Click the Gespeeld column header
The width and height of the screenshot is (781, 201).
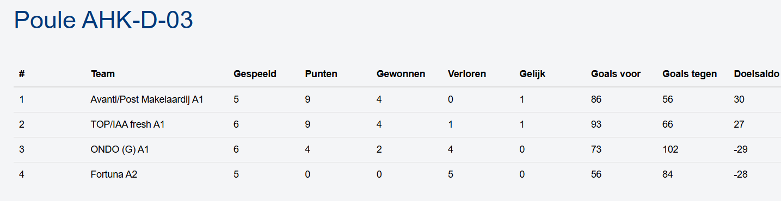click(255, 74)
